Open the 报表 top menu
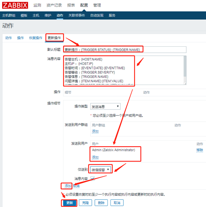 pyautogui.click(x=71, y=5)
